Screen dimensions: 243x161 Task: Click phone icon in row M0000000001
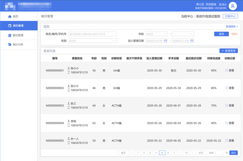tap(69, 73)
